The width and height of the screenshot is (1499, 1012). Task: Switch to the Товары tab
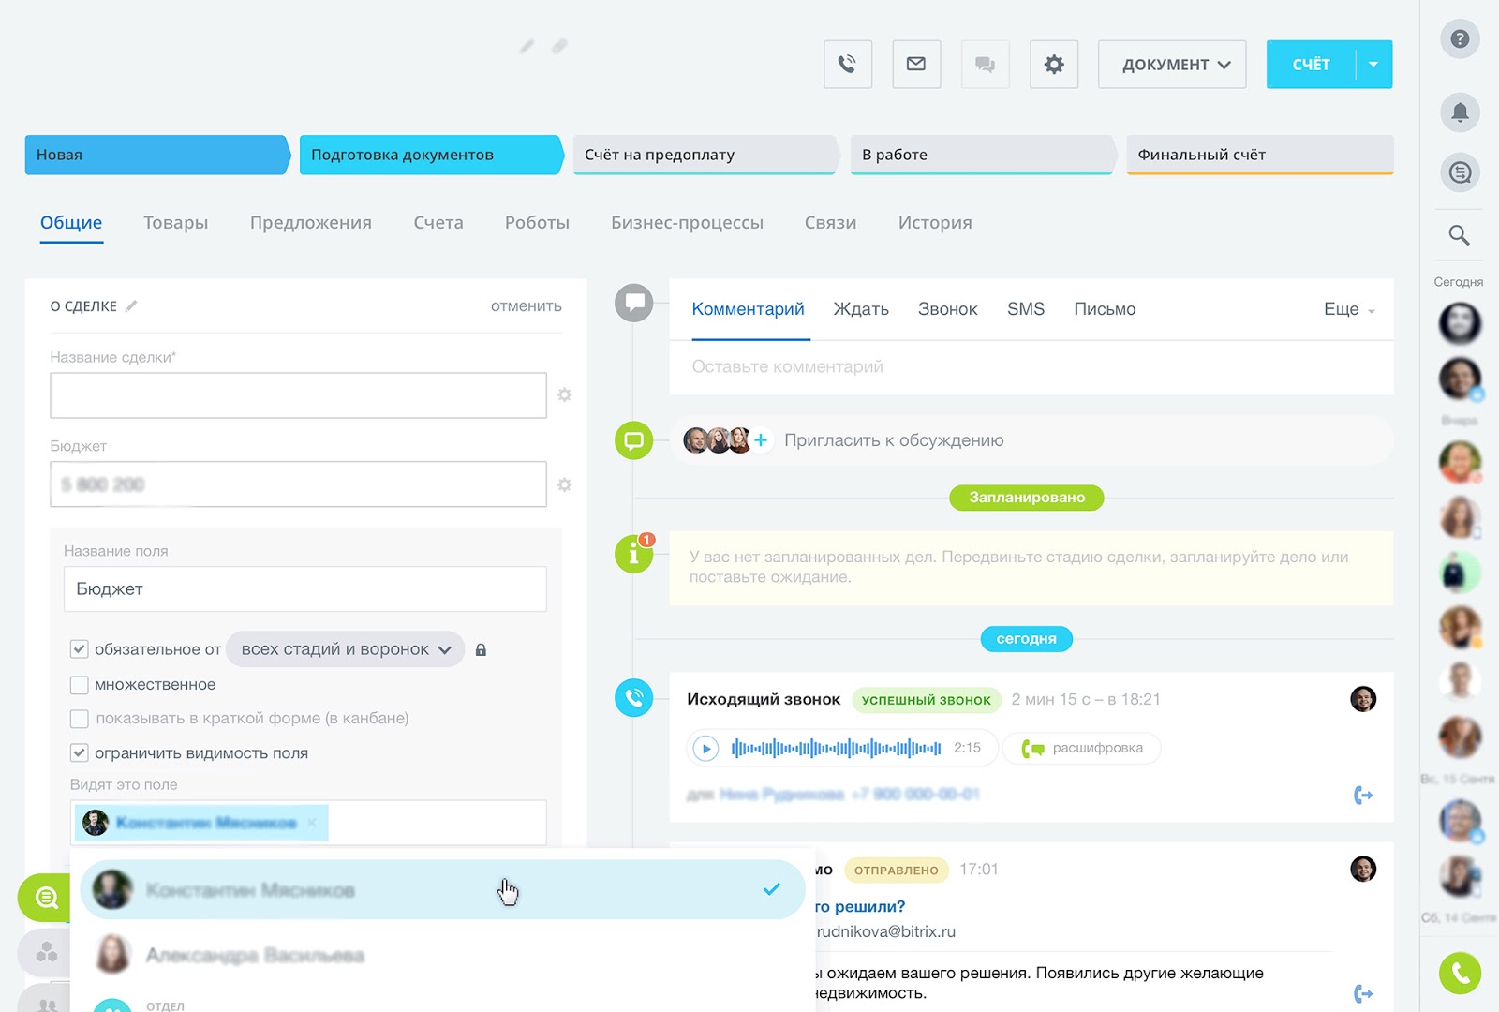pos(175,223)
